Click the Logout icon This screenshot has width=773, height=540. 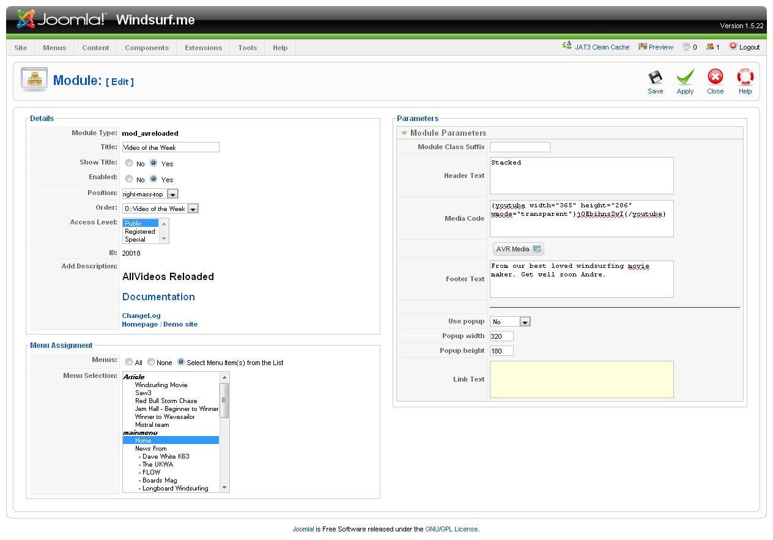[733, 46]
